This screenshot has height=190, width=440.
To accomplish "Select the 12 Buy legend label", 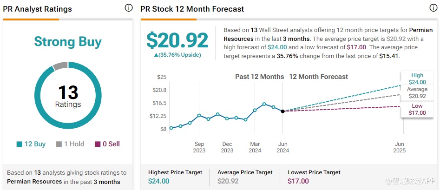I will (34, 144).
